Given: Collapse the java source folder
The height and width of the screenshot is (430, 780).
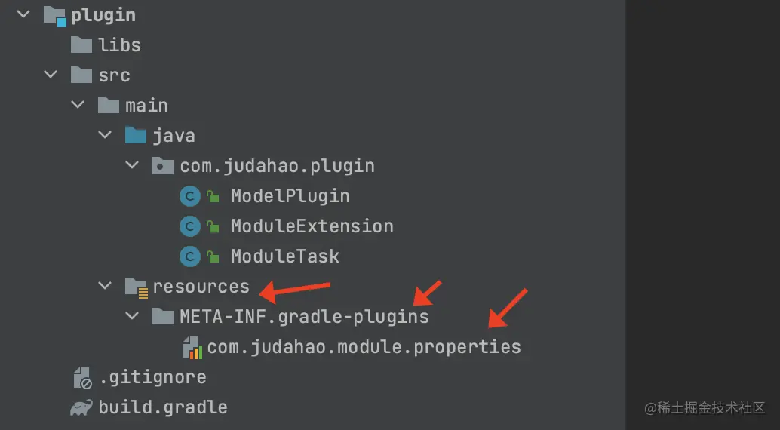Looking at the screenshot, I should [104, 135].
